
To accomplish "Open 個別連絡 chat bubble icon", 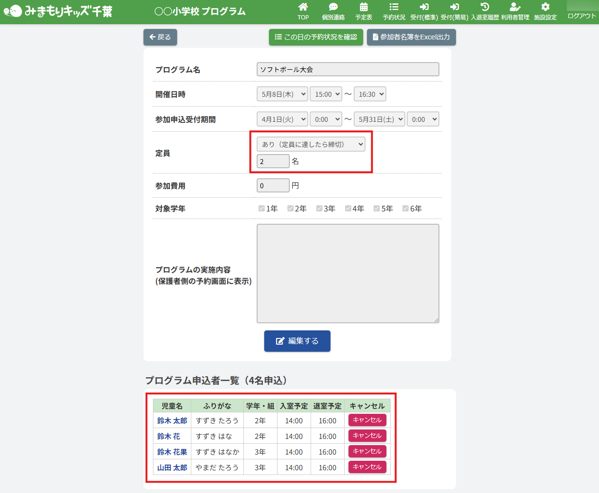I will pyautogui.click(x=333, y=7).
